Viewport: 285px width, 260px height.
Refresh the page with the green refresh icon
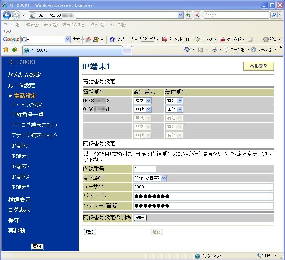coord(188,15)
